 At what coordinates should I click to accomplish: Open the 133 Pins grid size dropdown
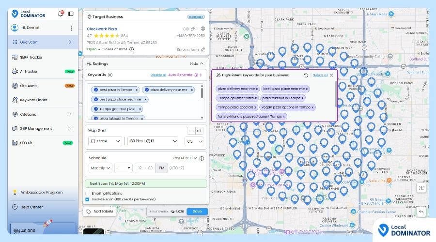click(x=153, y=141)
